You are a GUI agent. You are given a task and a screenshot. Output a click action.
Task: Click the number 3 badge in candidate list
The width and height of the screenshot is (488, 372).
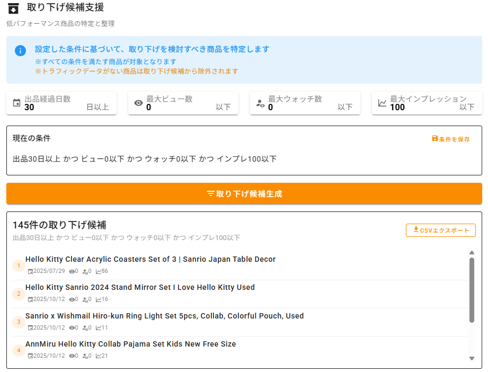point(19,322)
